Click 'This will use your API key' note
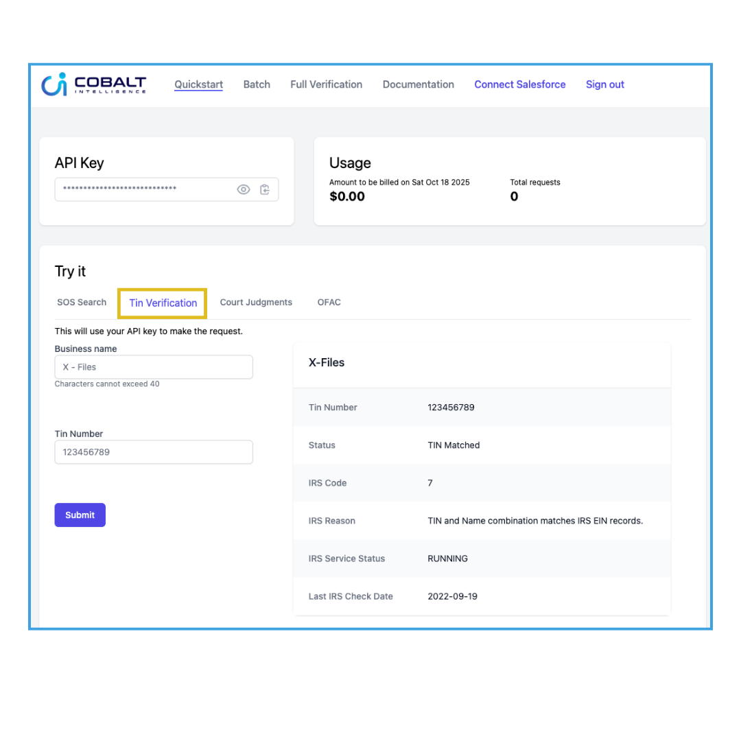This screenshot has width=741, height=741. click(148, 331)
